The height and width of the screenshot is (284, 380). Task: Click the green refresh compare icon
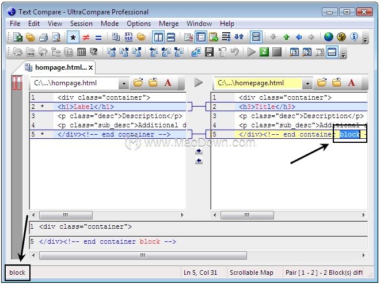tap(264, 52)
